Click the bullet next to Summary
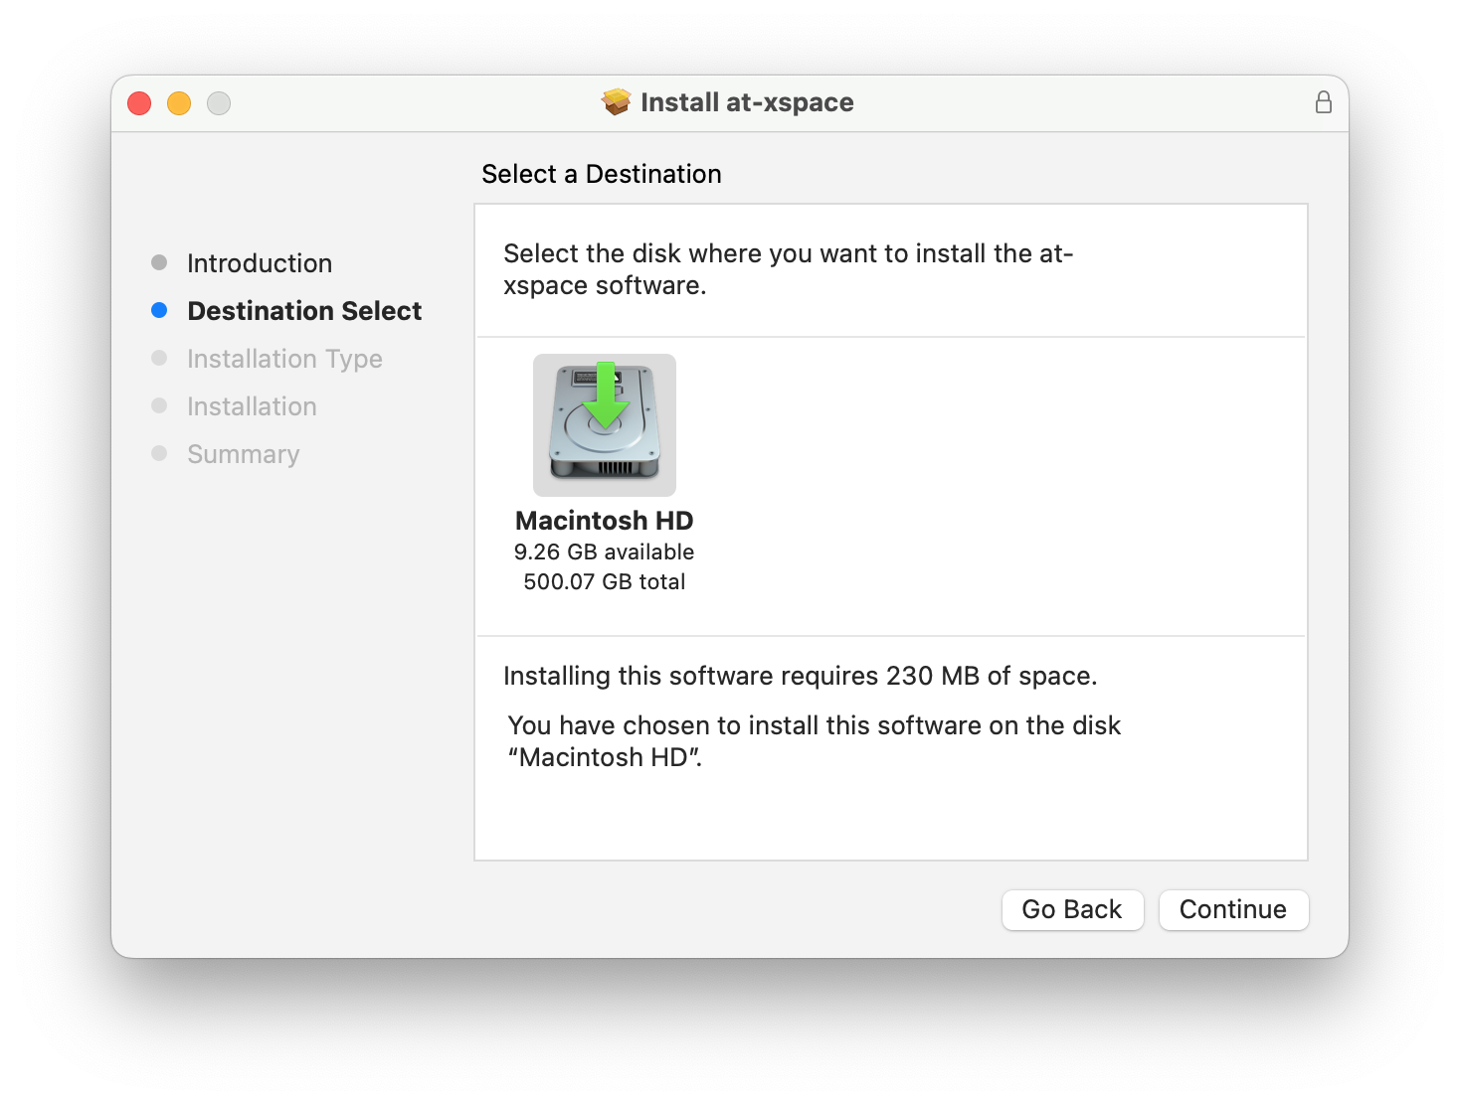The image size is (1460, 1105). tap(159, 454)
